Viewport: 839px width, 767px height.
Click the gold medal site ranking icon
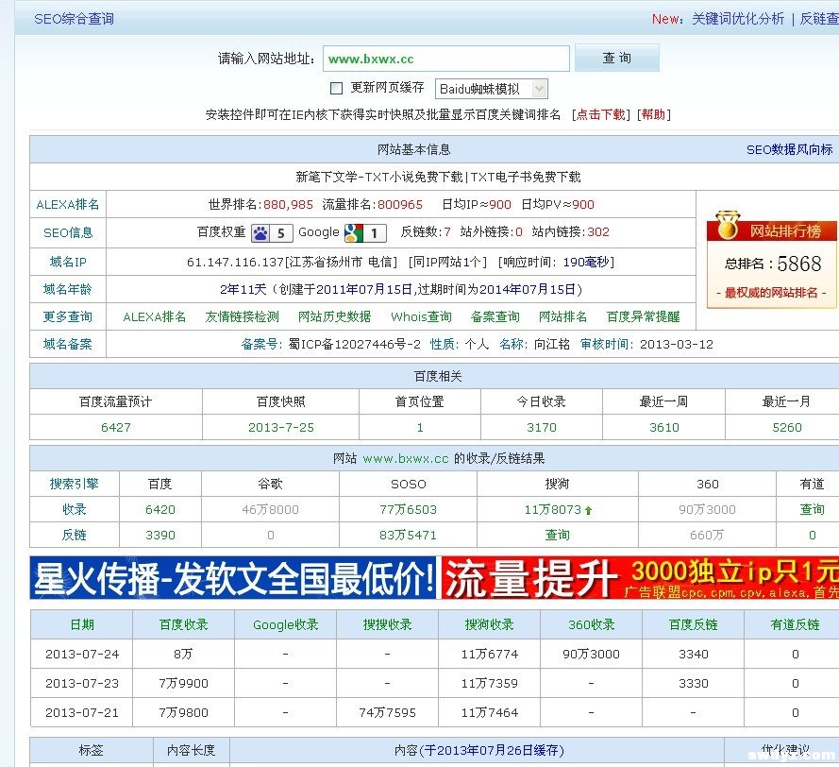pos(727,227)
